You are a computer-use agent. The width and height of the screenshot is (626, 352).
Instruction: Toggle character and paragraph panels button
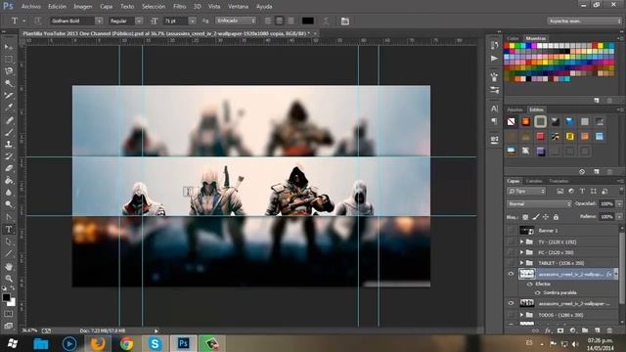(x=345, y=21)
